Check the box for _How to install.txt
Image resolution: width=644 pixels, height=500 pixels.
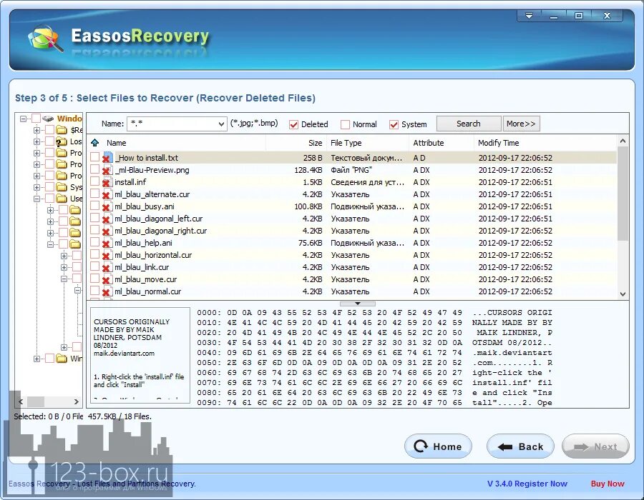click(x=95, y=157)
